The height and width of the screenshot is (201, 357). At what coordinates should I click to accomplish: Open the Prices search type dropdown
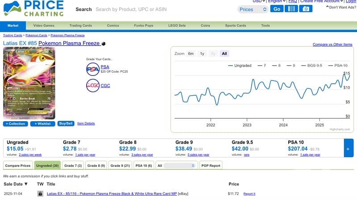click(253, 9)
